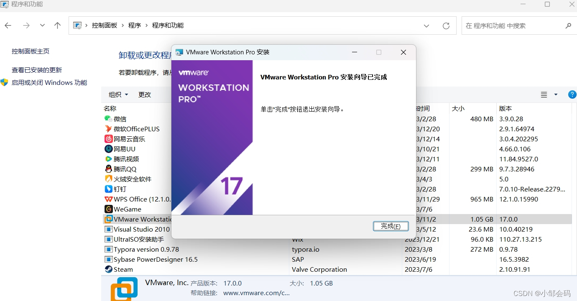Click the Steam icon in the list
The width and height of the screenshot is (577, 301).
point(108,269)
